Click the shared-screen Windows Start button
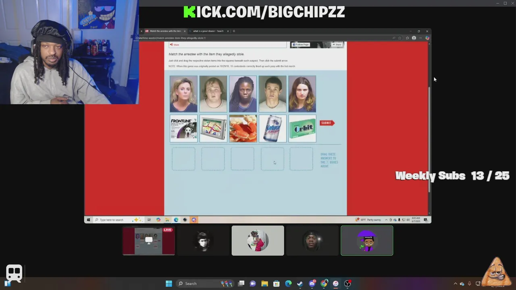Viewport: 516px width, 290px height. coord(88,220)
